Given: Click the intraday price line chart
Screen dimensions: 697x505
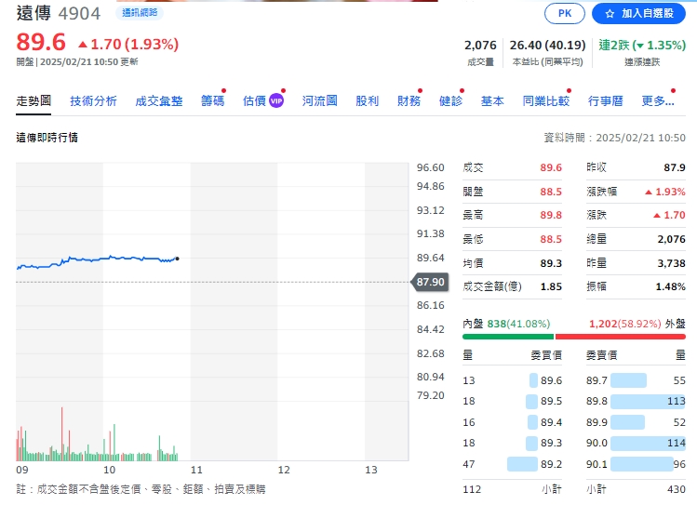Looking at the screenshot, I should tap(98, 261).
